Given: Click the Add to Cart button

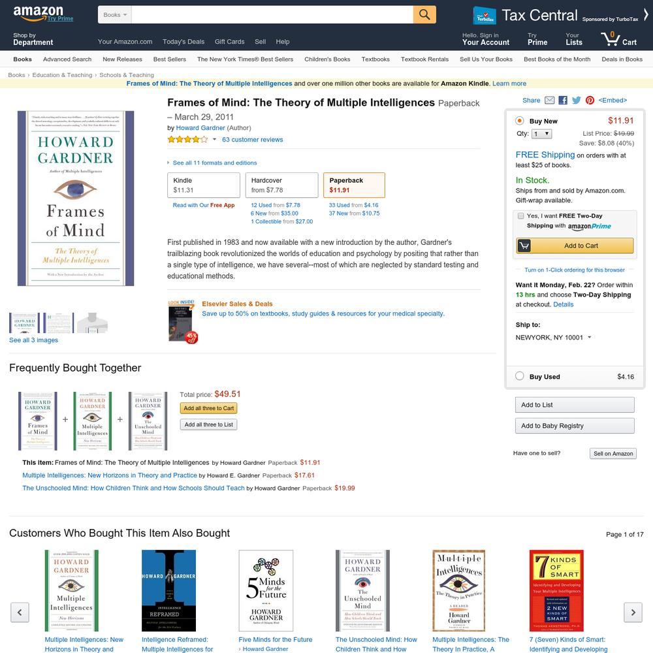Looking at the screenshot, I should click(575, 246).
